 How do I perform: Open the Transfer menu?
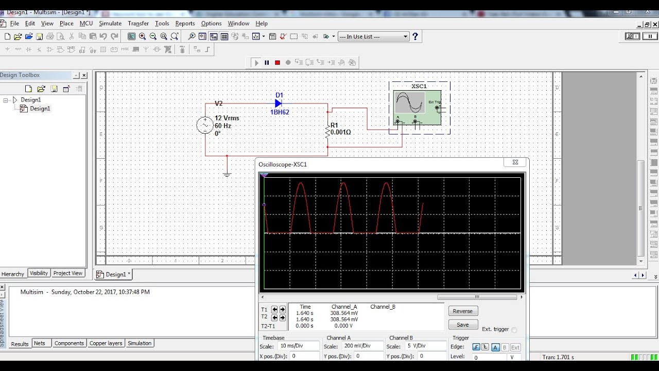138,23
